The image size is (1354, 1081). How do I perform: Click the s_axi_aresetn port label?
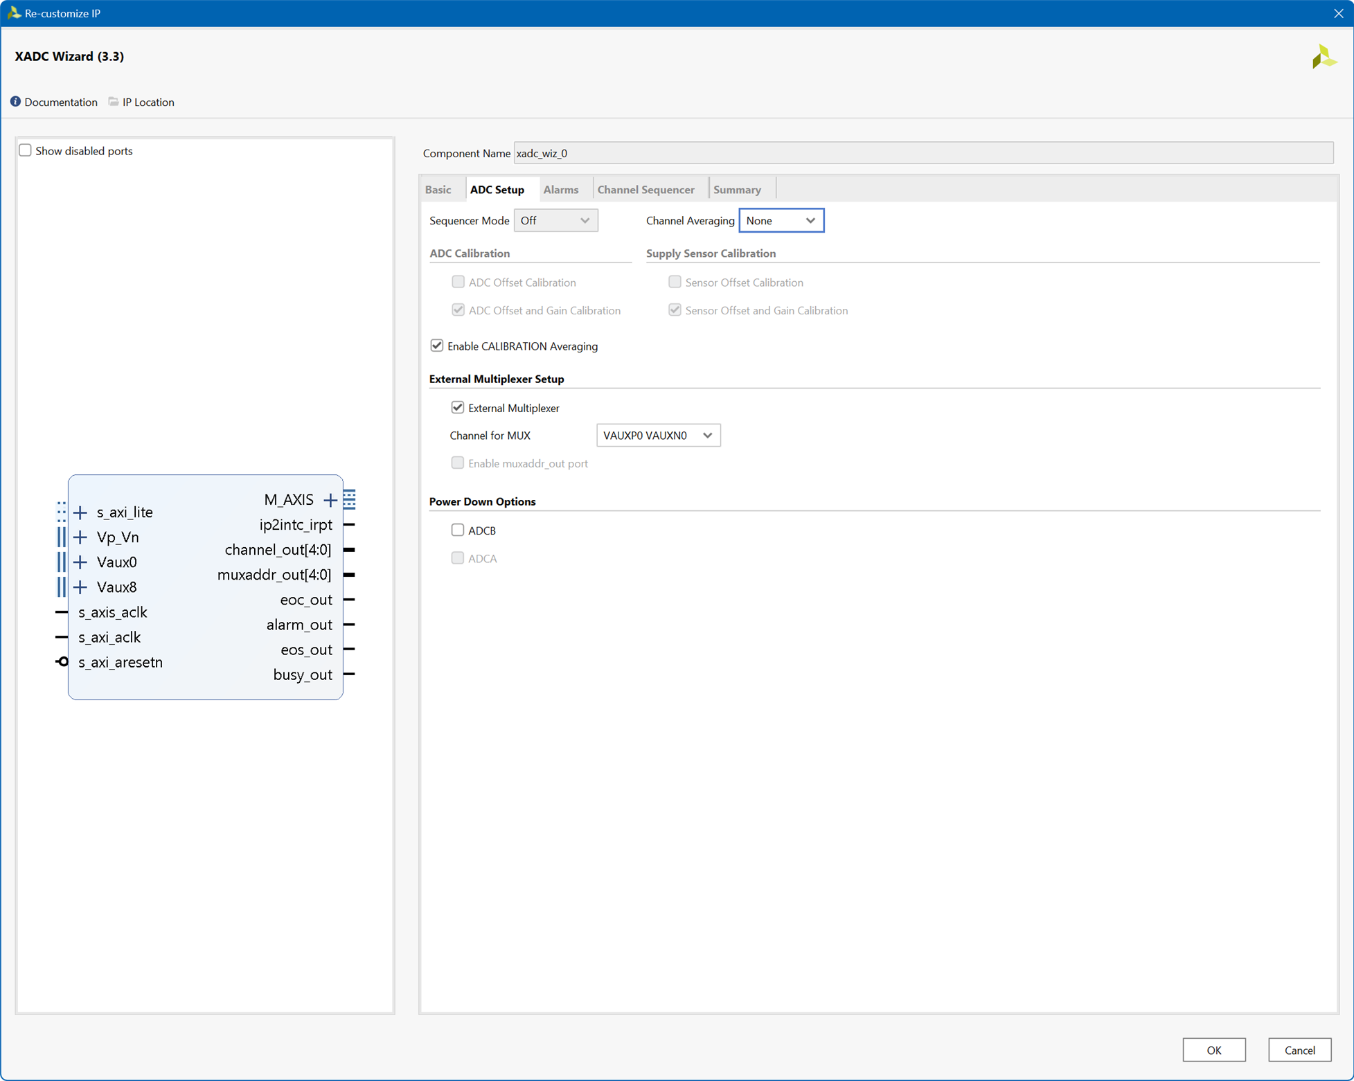pos(121,662)
